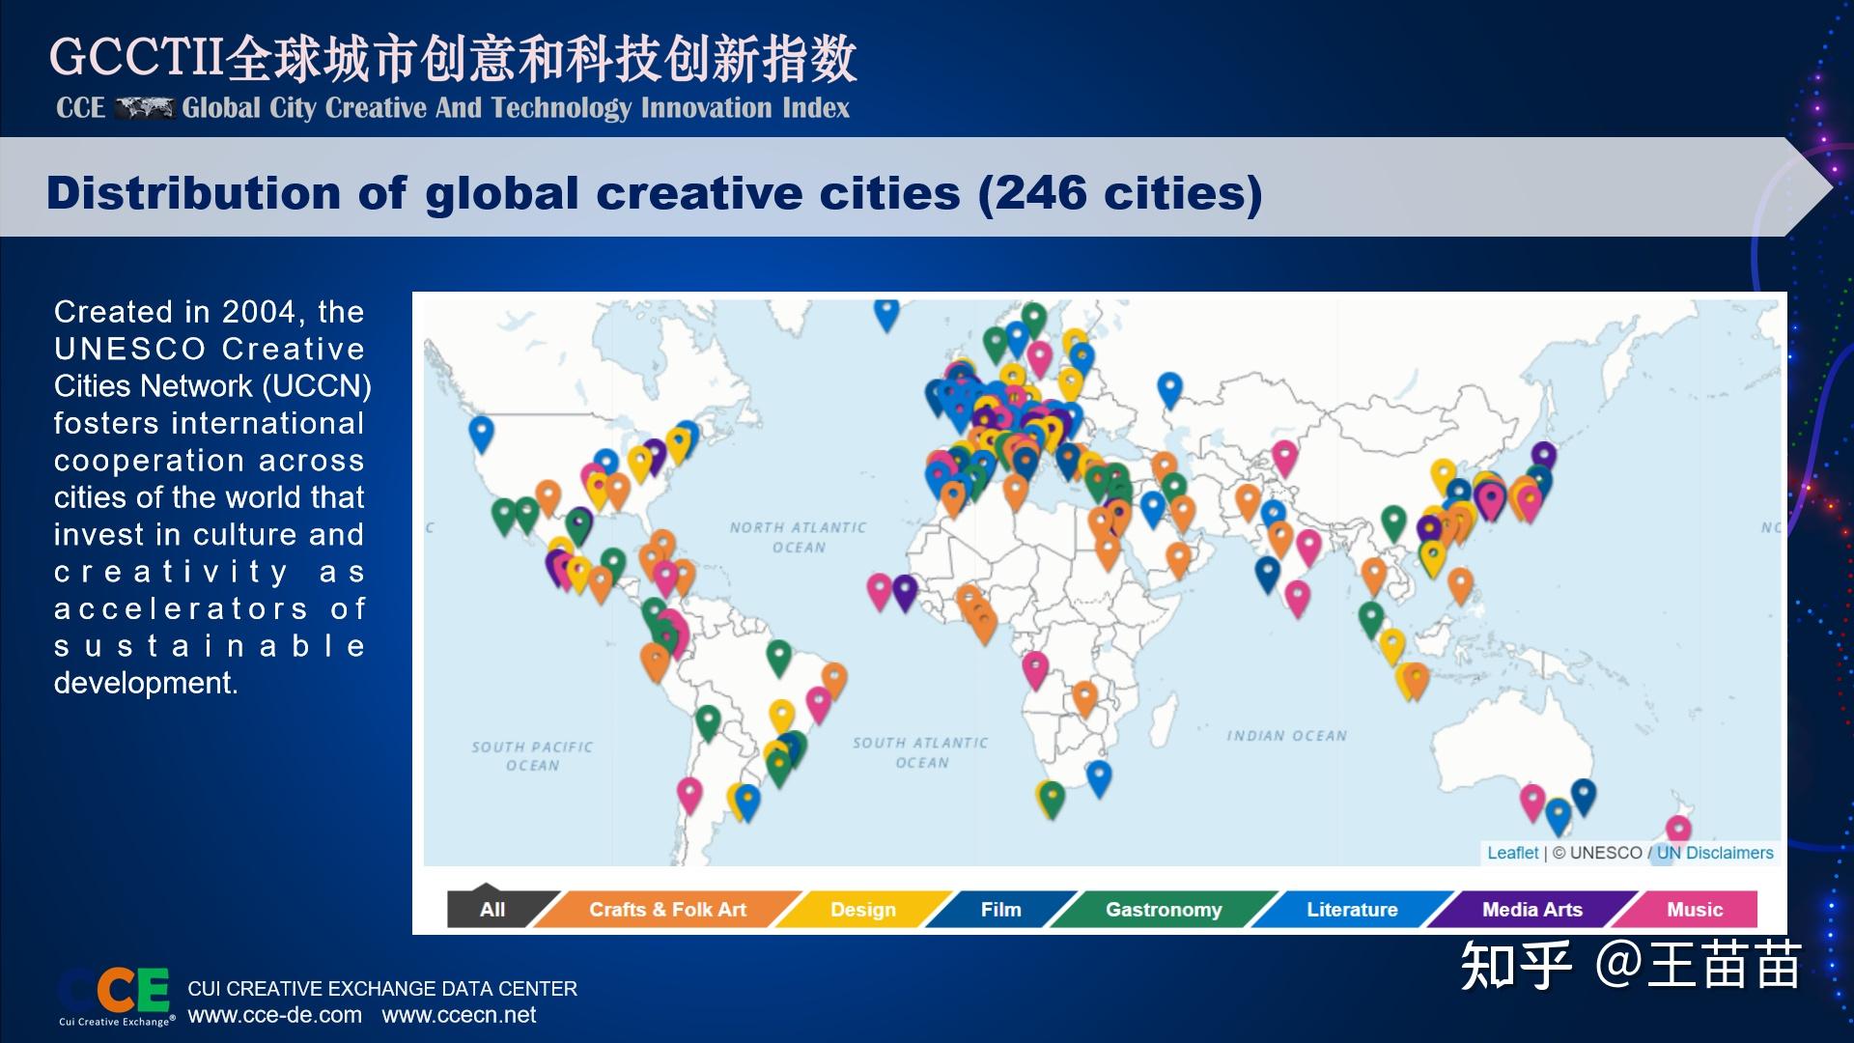Viewport: 1854px width, 1043px height.
Task: Expand the Literature marker category
Action: pyautogui.click(x=1352, y=910)
